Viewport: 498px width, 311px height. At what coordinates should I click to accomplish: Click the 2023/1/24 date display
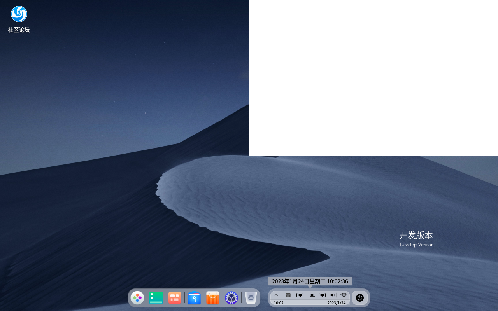point(337,302)
